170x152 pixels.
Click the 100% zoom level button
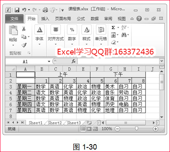pyautogui.click(x=107, y=129)
